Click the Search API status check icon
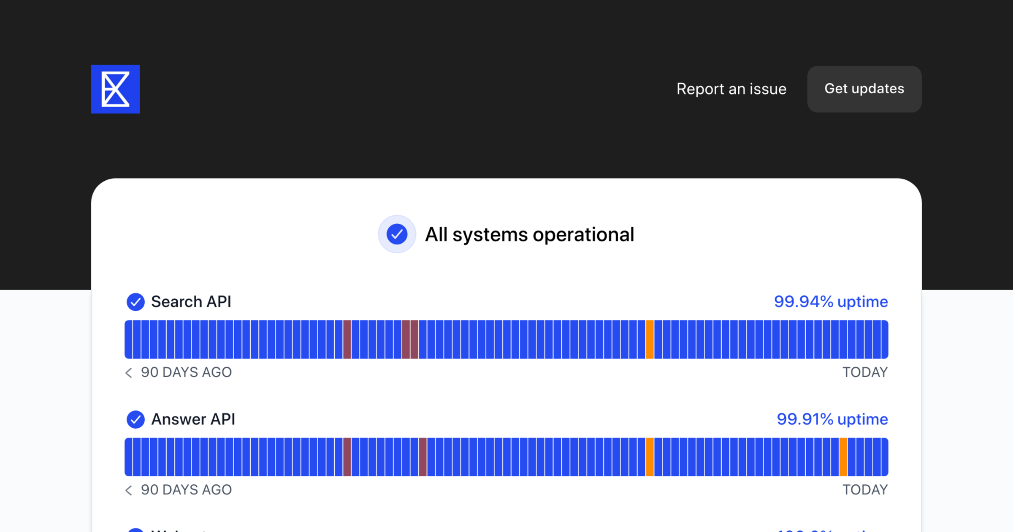The height and width of the screenshot is (532, 1013). point(135,302)
